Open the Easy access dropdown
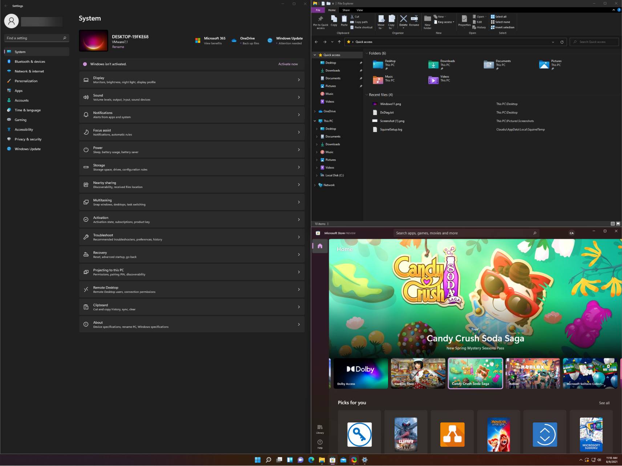The image size is (622, 466). [444, 22]
